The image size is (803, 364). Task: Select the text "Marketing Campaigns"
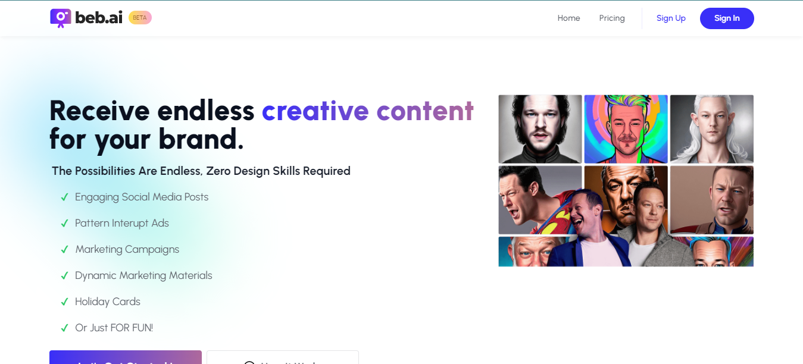(127, 249)
